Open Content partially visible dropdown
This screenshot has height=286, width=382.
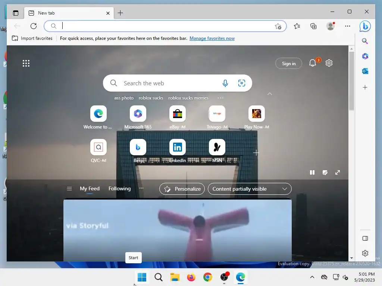250,189
